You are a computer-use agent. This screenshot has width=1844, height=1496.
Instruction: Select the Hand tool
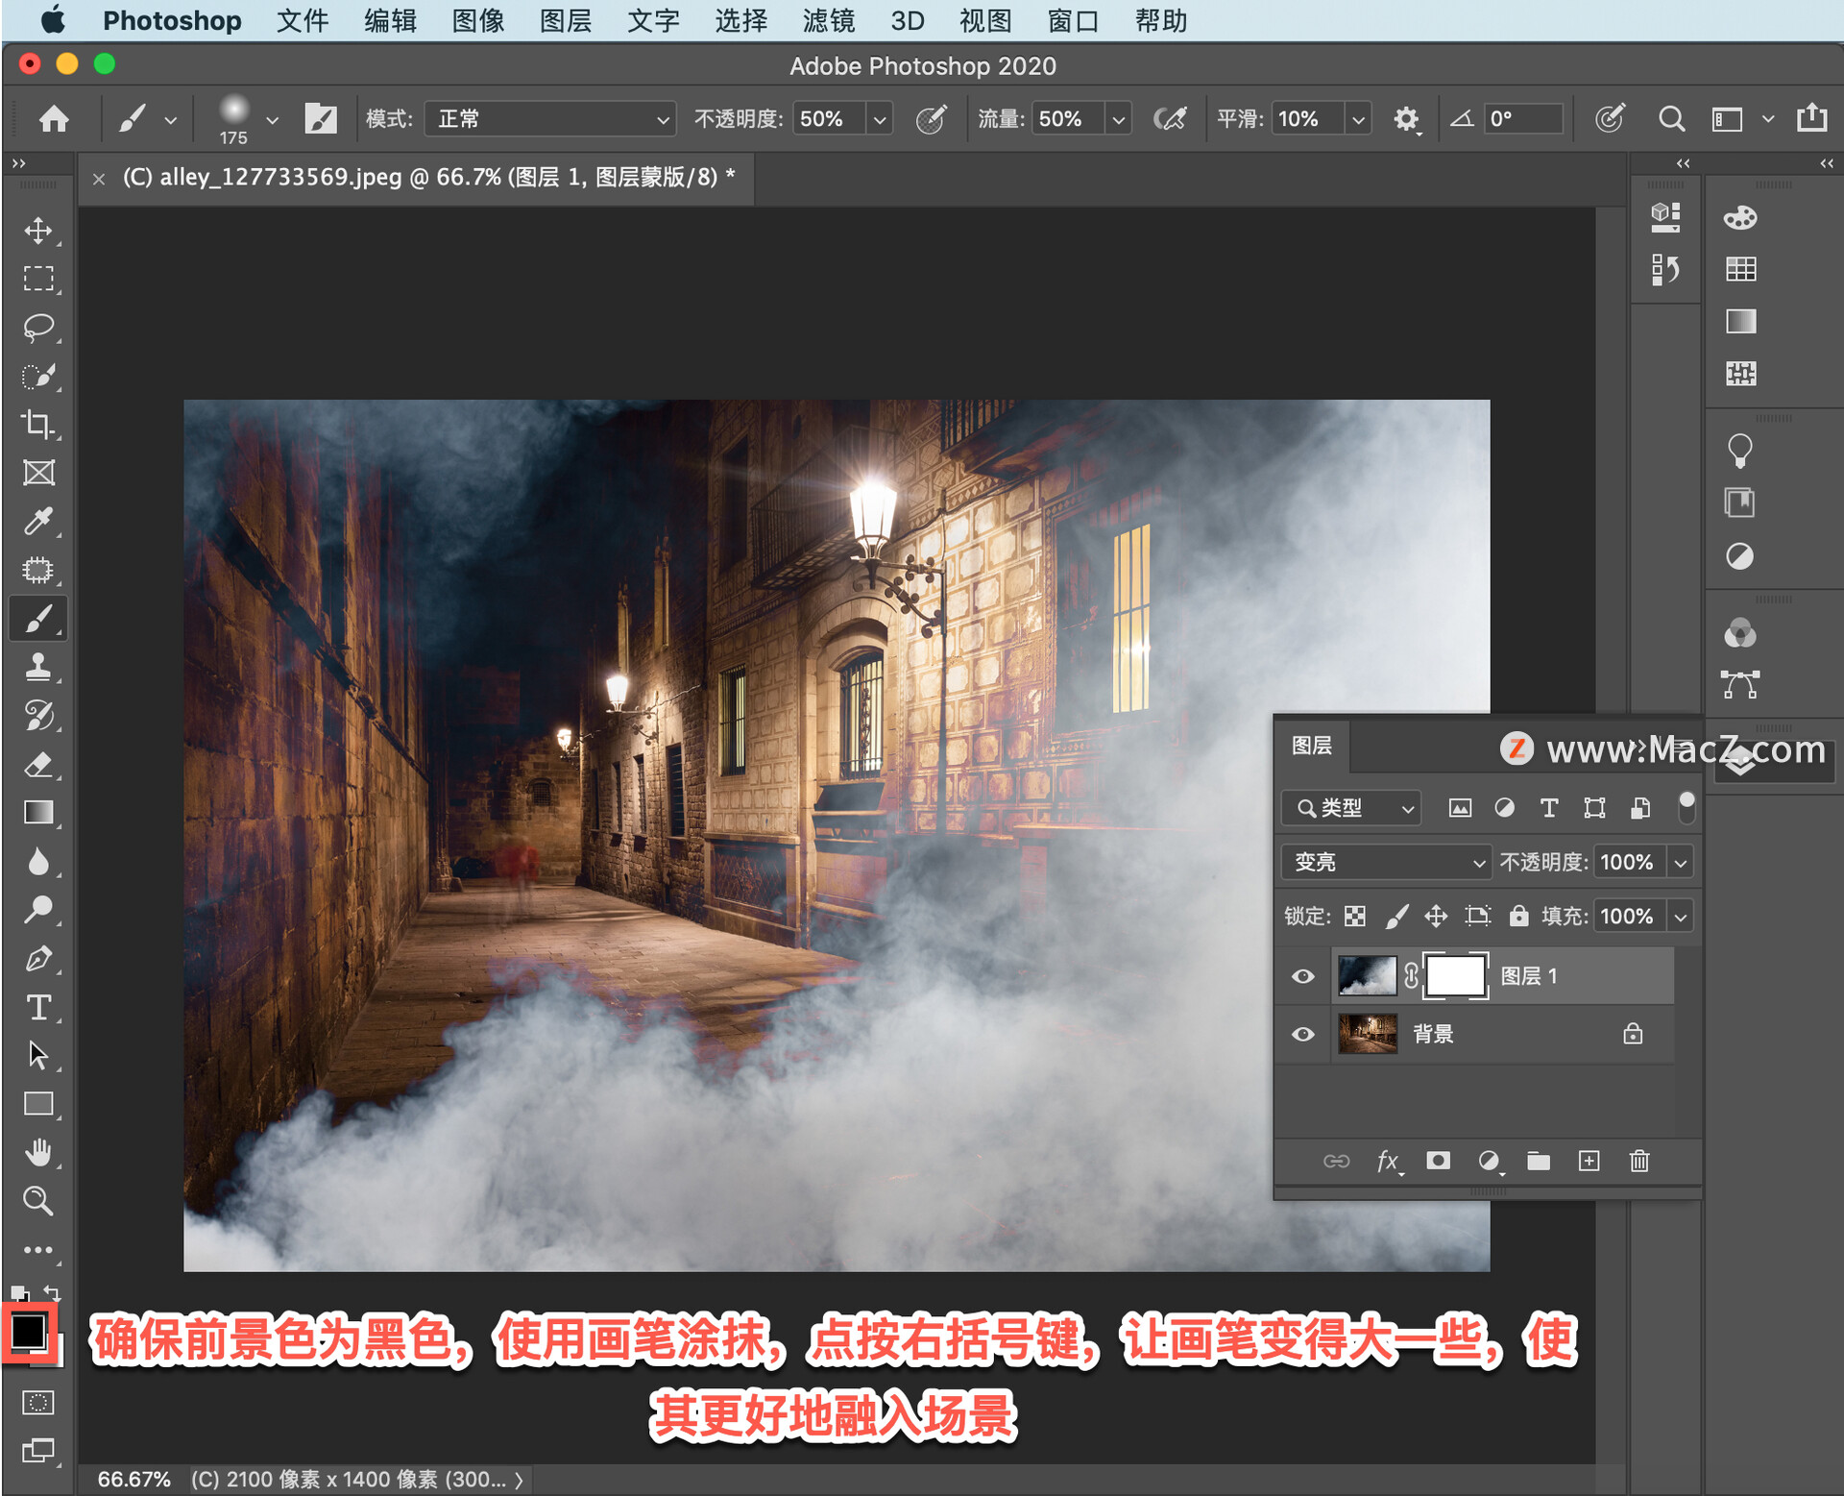(38, 1152)
